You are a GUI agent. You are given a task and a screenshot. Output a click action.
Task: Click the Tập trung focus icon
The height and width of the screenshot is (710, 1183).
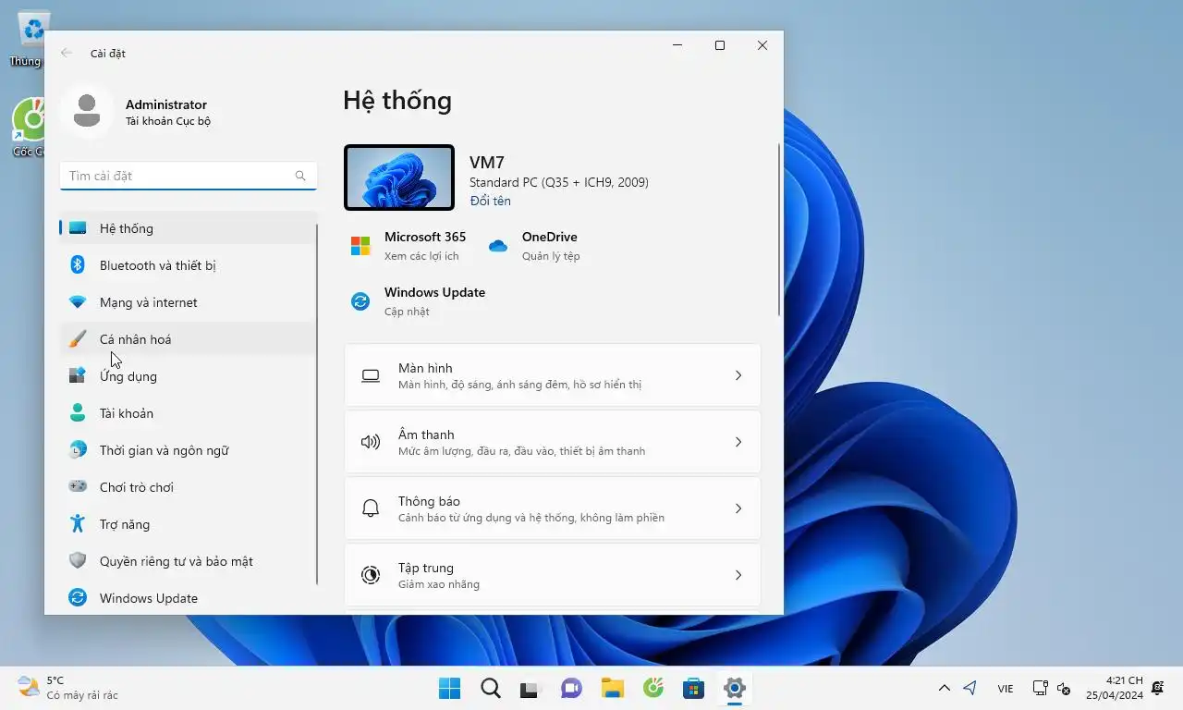point(371,575)
